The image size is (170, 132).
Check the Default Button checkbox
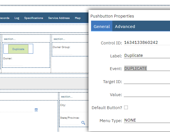(x=126, y=107)
